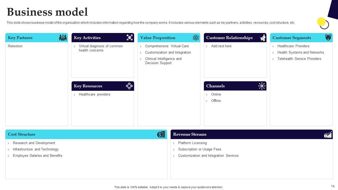Image resolution: width=338 pixels, height=190 pixels.
Task: Click the Revenue Streams header title
Action: [x=190, y=134]
